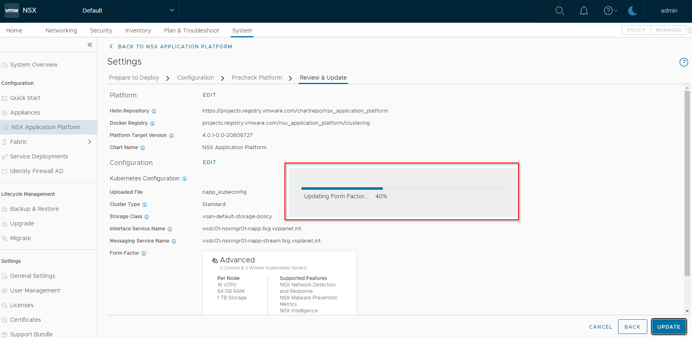Open page help icon beside Settings
692x338 pixels.
684,62
